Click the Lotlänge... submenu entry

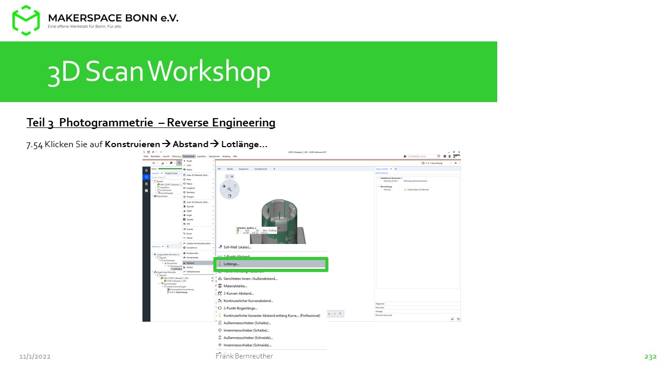[270, 264]
